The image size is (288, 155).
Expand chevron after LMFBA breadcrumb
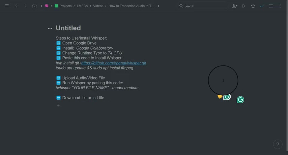(90, 6)
